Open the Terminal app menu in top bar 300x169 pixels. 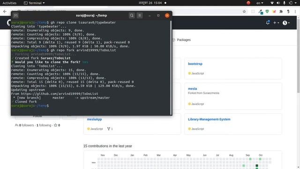pos(34,3)
